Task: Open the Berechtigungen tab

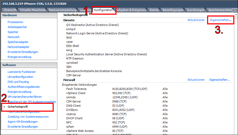Action: 173,10
